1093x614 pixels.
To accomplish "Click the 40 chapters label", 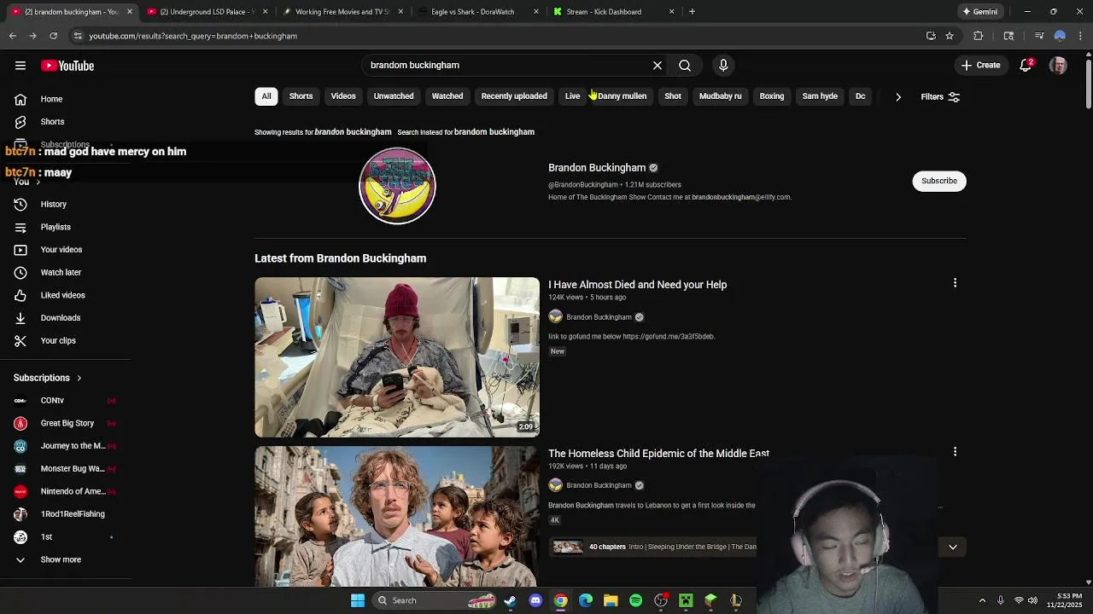I will [607, 547].
